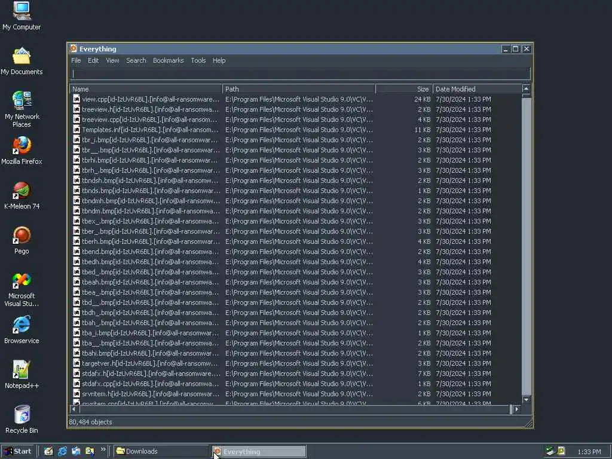Open the Bookmarks menu
Image resolution: width=612 pixels, height=459 pixels.
168,60
